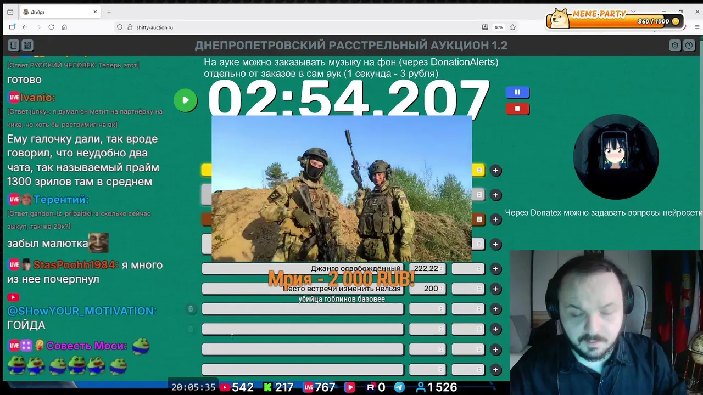Click chat username Терентий

(61, 200)
